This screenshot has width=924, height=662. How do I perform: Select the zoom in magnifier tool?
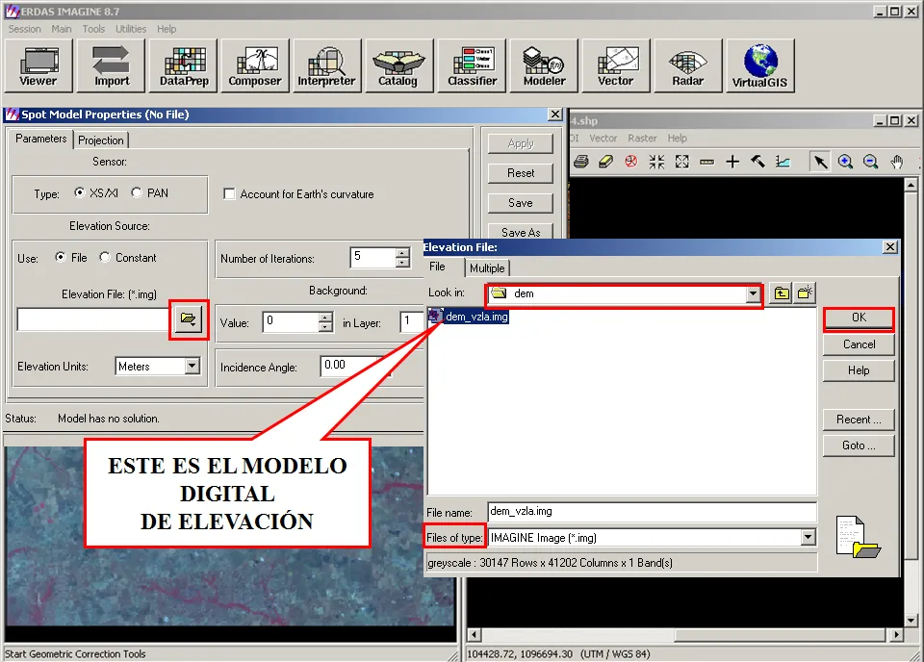point(846,162)
